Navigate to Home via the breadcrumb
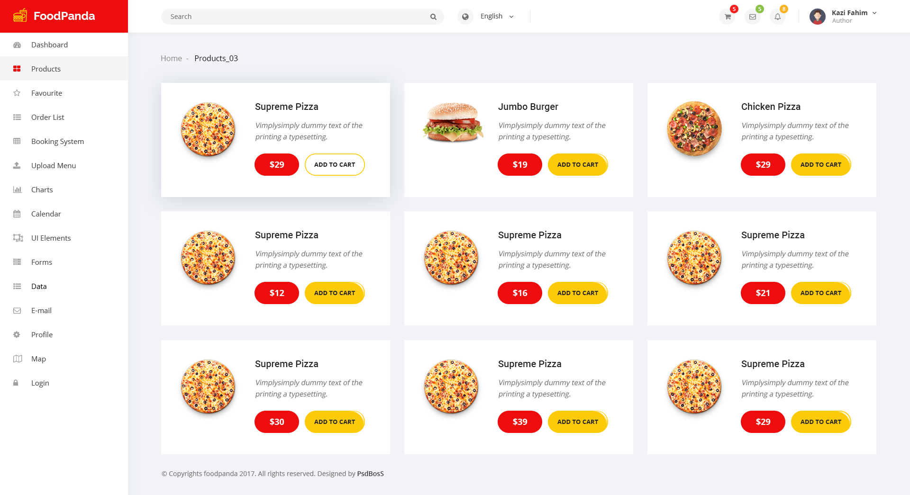910x495 pixels. [171, 58]
